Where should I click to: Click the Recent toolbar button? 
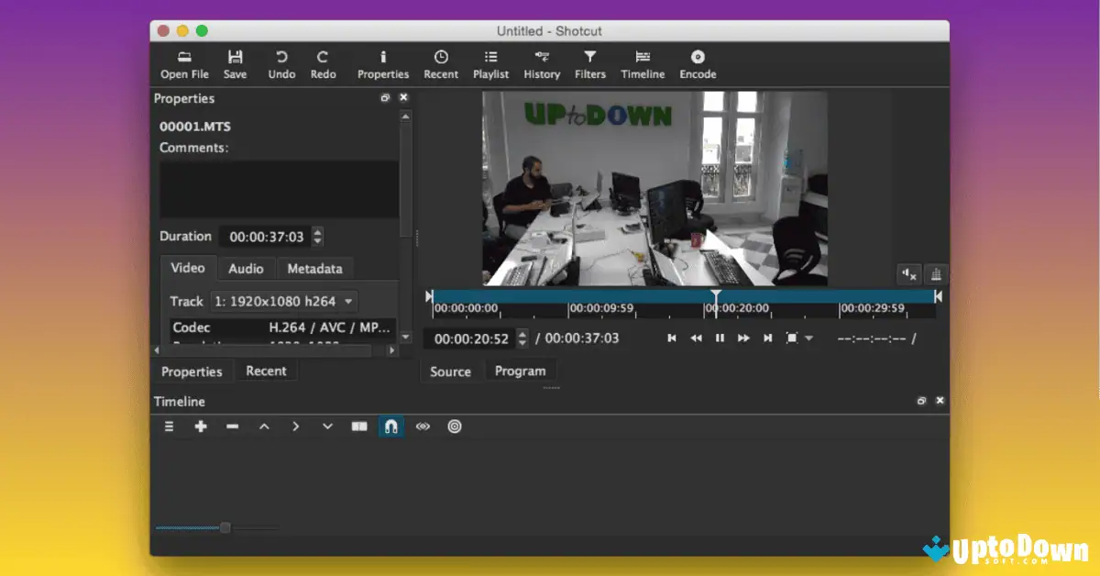[x=441, y=62]
